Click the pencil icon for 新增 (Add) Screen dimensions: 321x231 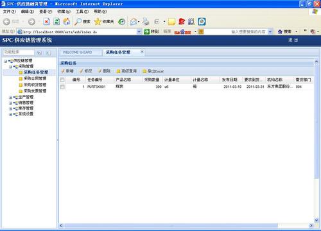click(63, 71)
